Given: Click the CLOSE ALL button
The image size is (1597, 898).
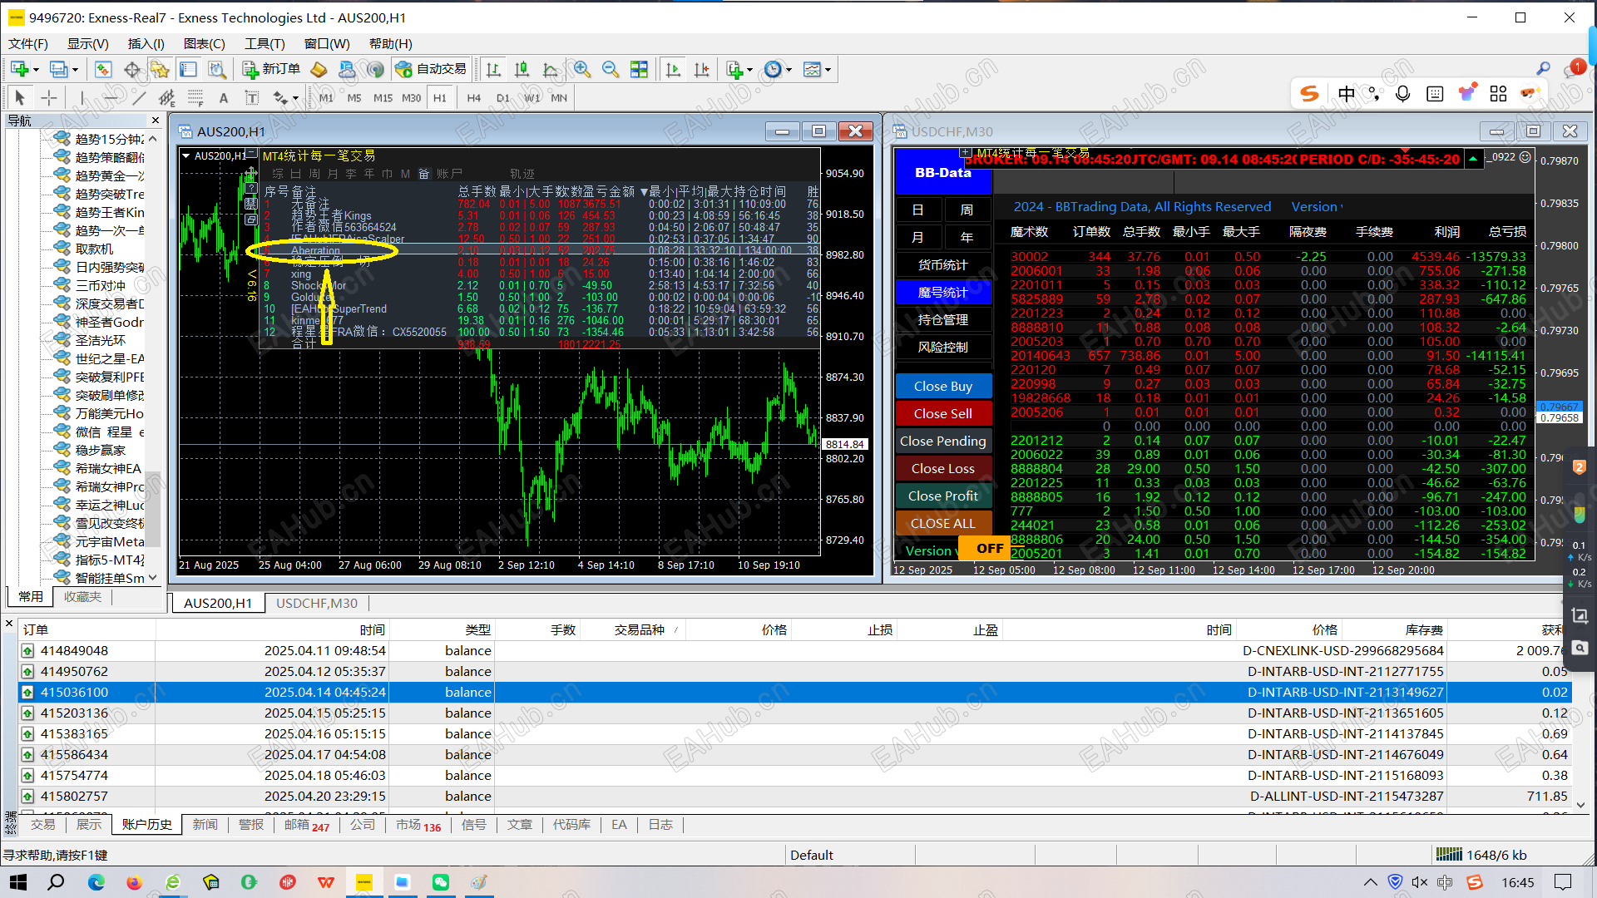Looking at the screenshot, I should click(x=943, y=524).
